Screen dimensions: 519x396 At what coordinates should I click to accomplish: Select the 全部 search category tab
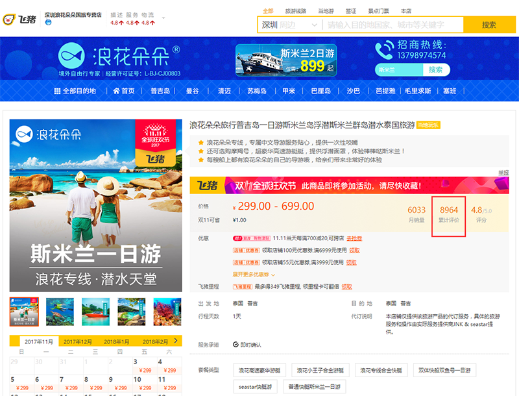268,11
